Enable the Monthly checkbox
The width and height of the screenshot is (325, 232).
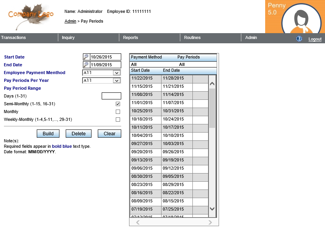pos(118,112)
